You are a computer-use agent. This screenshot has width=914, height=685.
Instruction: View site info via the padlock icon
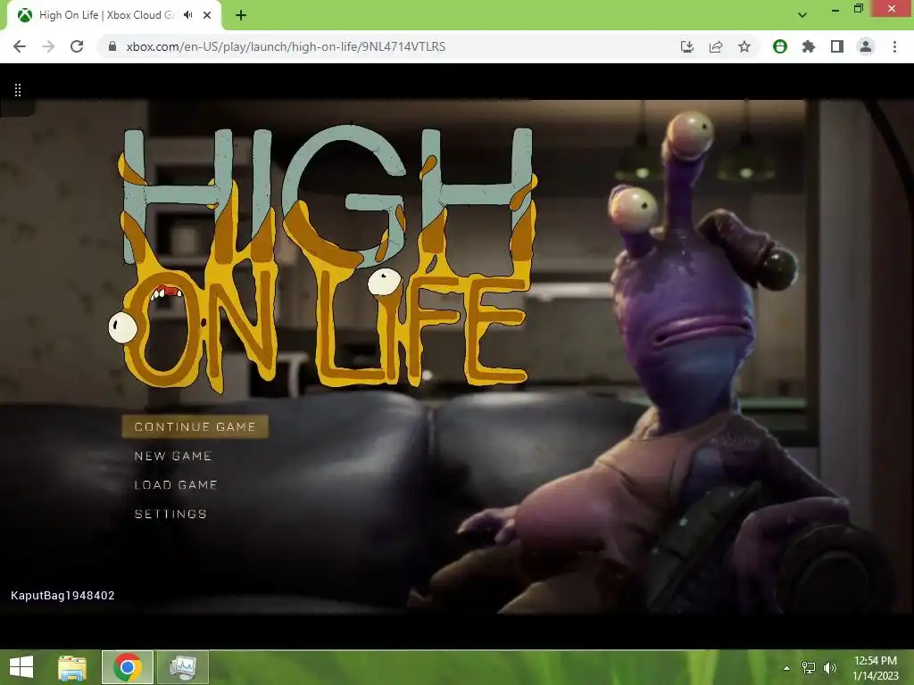coord(112,46)
